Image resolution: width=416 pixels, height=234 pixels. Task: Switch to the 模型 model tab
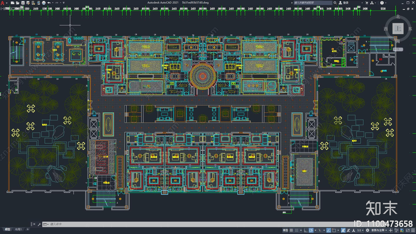point(8,229)
